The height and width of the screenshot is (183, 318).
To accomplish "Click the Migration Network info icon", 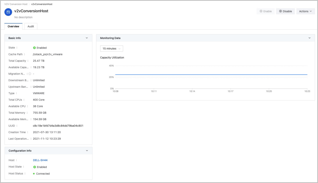I will coord(30,74).
